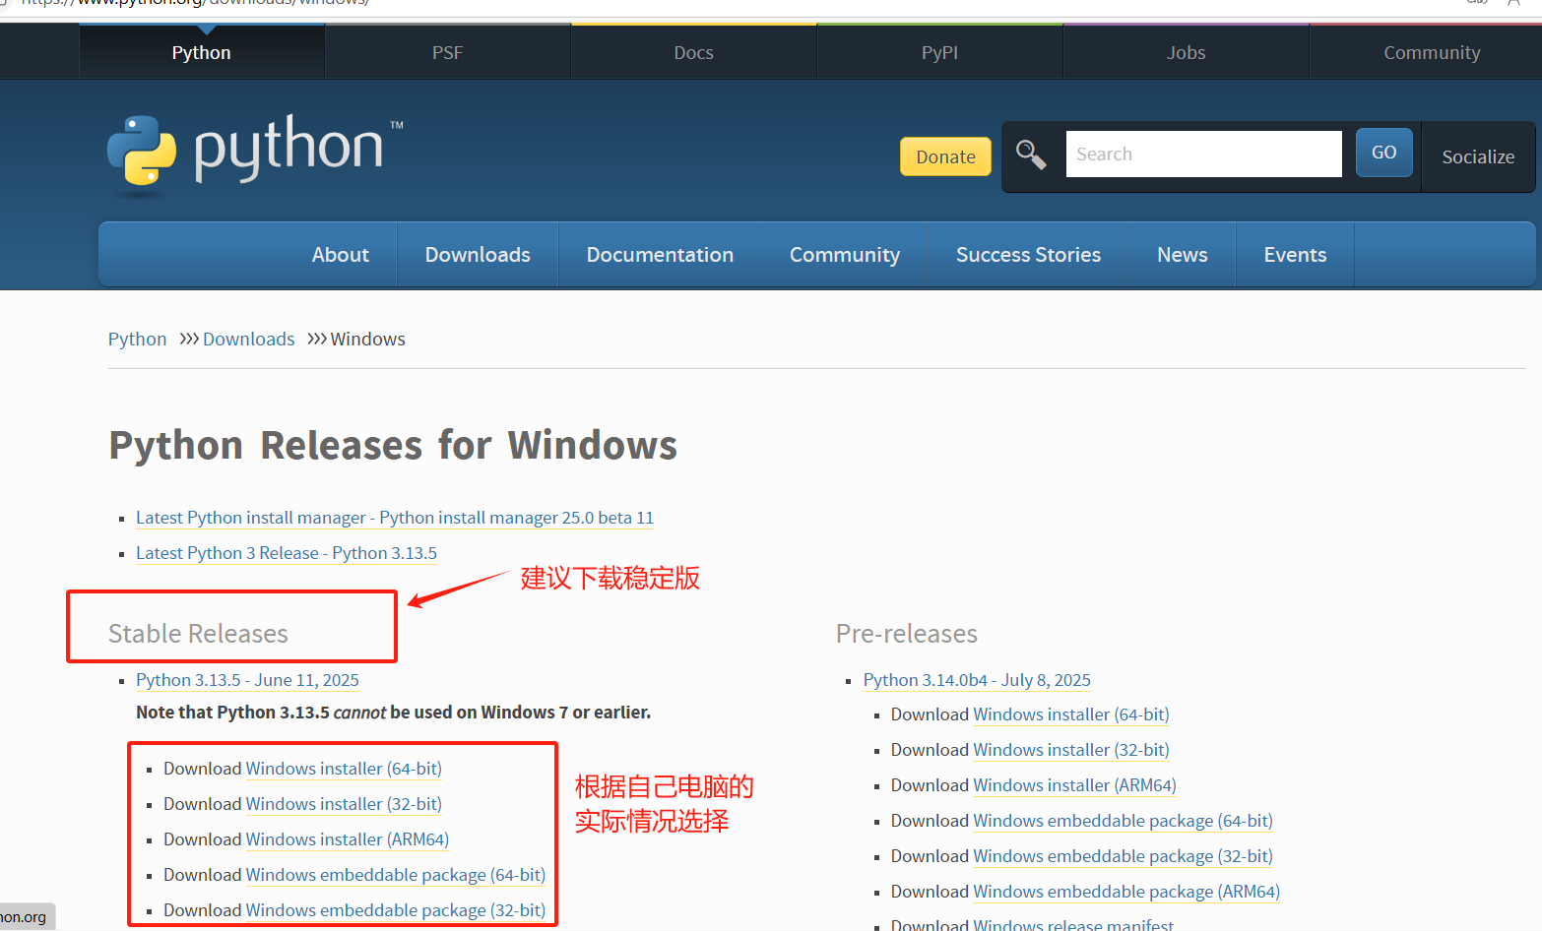Click the Python Releases for Windows title

point(393,445)
